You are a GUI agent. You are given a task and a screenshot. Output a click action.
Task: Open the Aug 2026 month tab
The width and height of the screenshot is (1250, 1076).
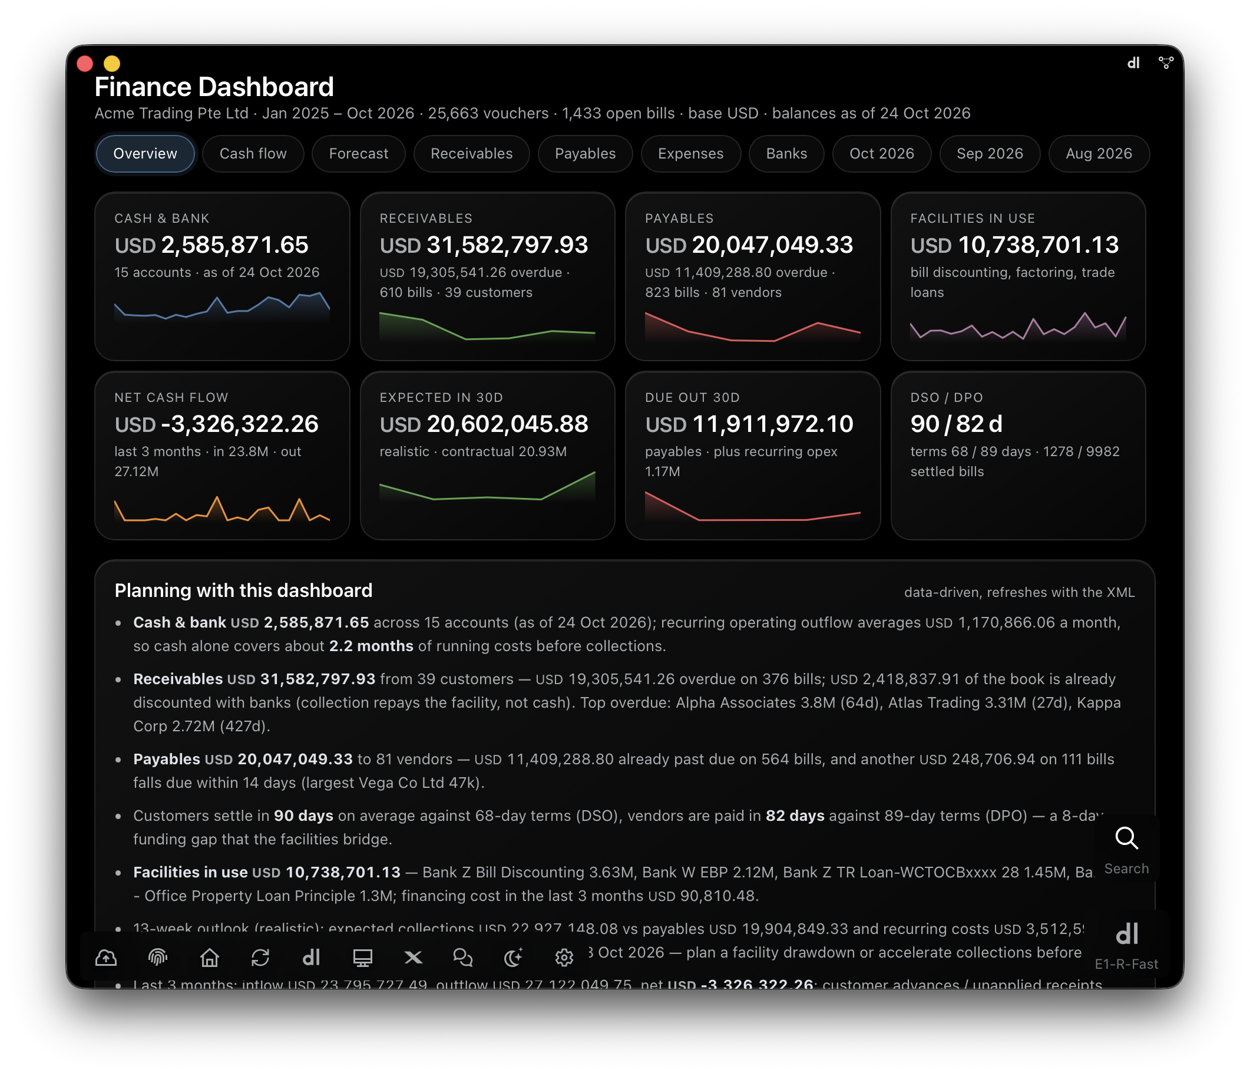(x=1099, y=154)
